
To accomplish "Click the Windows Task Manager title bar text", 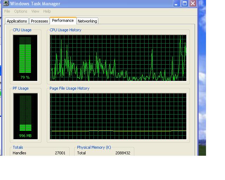I will [x=35, y=4].
